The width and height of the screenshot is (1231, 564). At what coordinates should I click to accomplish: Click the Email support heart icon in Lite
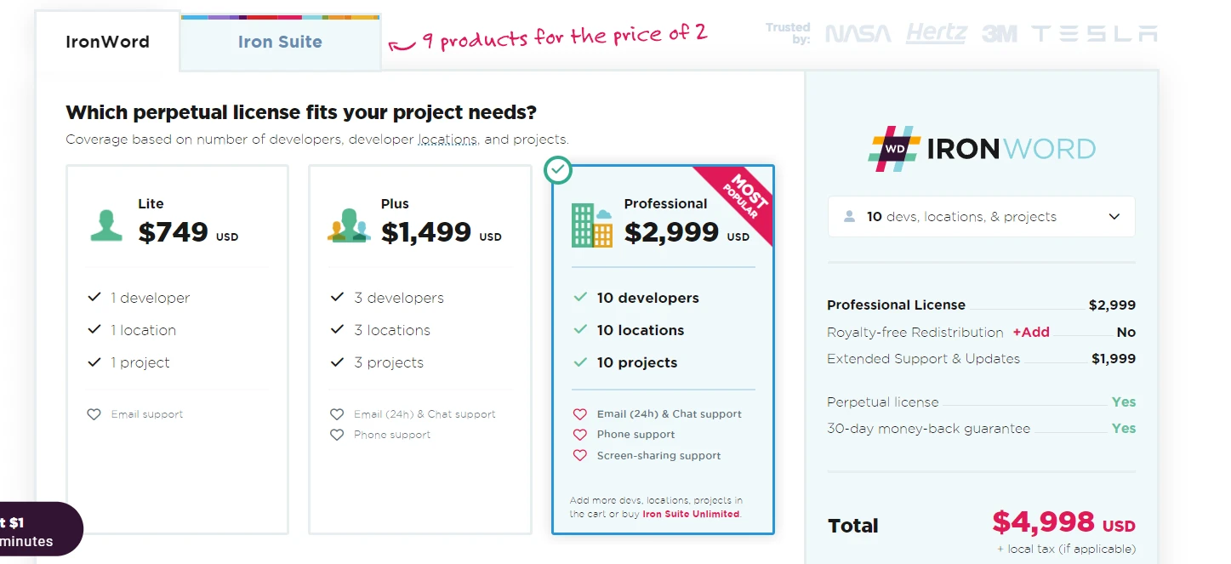pyautogui.click(x=94, y=414)
